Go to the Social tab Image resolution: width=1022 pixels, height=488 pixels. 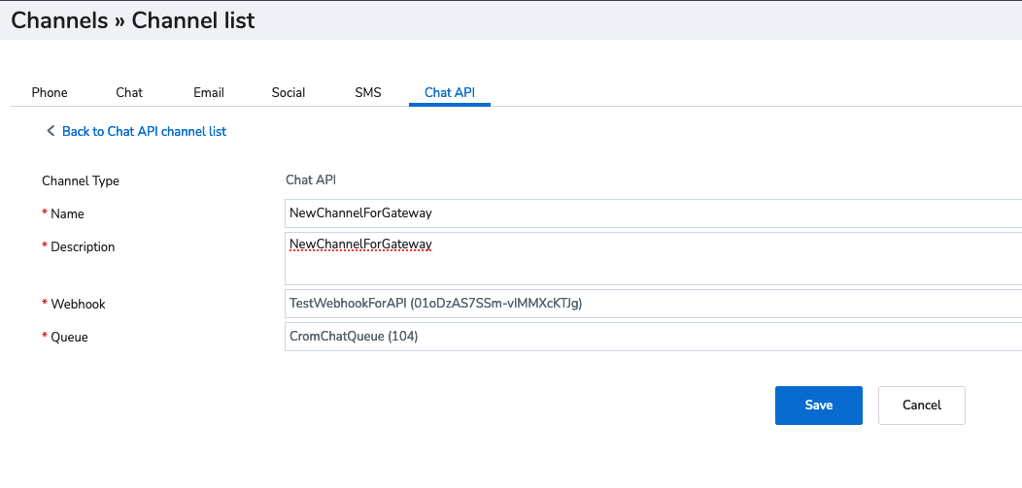(x=289, y=92)
